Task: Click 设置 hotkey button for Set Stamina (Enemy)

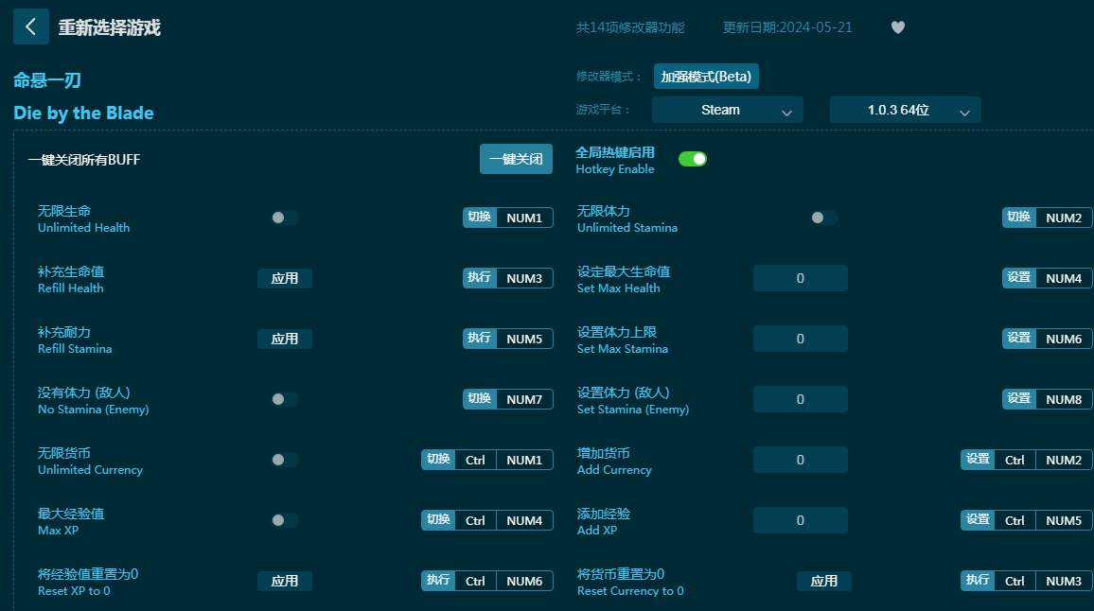Action: [1018, 399]
